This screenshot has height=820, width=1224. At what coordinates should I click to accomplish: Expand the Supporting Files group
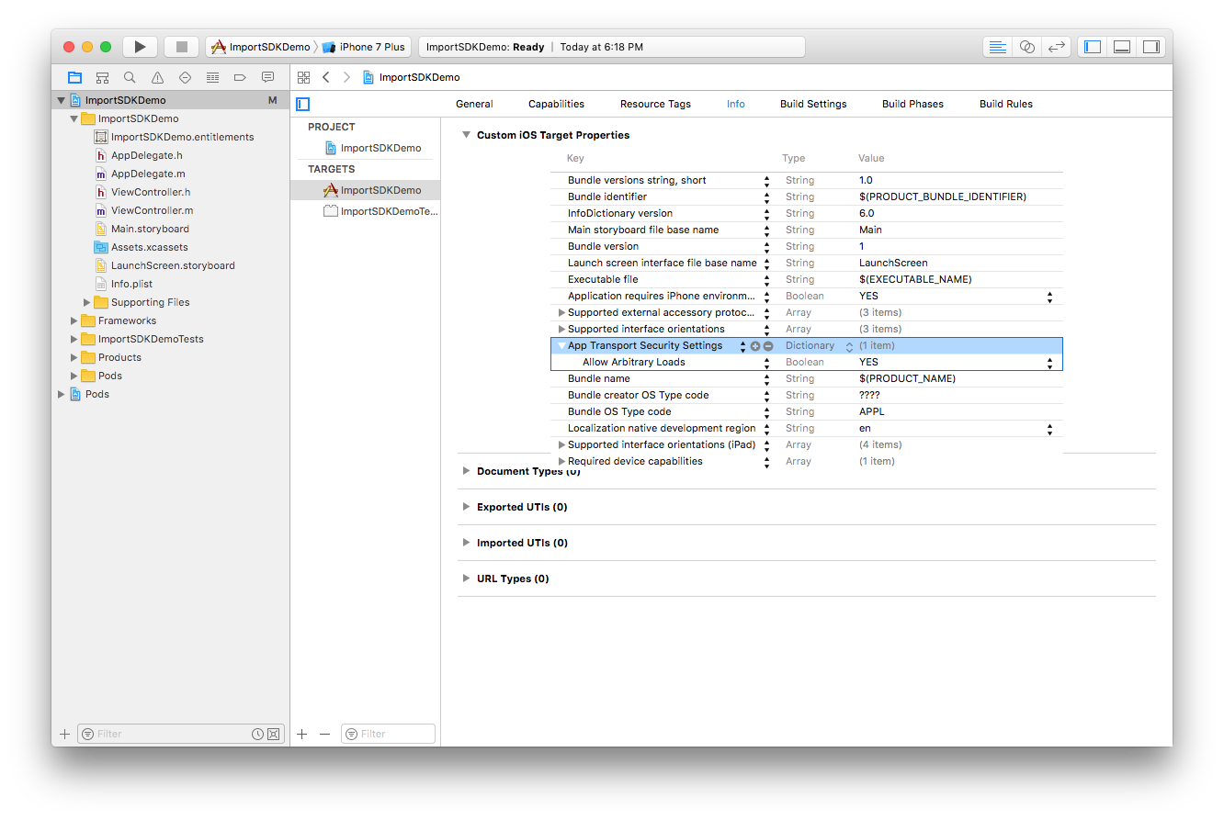coord(87,302)
